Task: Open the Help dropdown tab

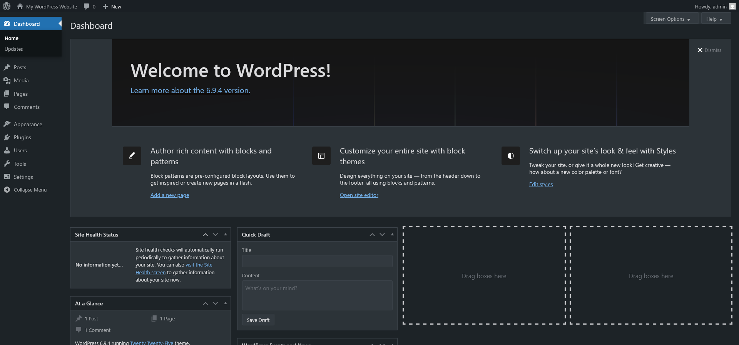Action: coord(714,19)
